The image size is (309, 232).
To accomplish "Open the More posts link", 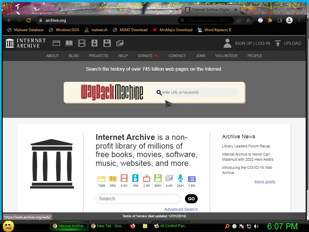I will coord(265,182).
